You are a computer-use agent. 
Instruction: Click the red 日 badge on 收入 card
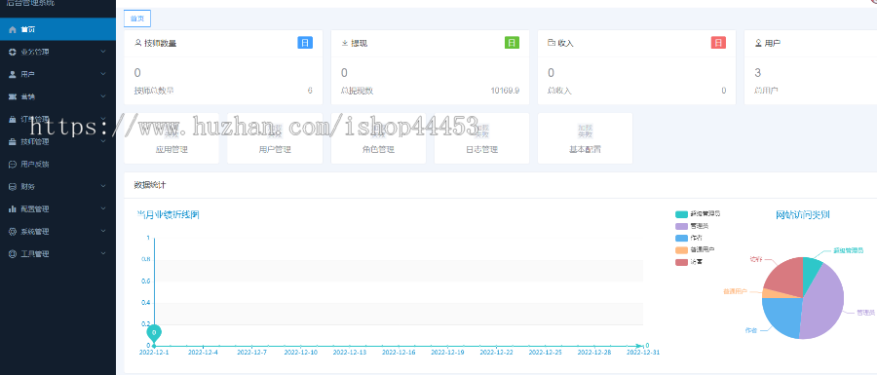[x=719, y=43]
